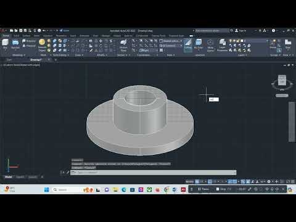Click the ViewCube in the viewport corner

pyautogui.click(x=282, y=80)
